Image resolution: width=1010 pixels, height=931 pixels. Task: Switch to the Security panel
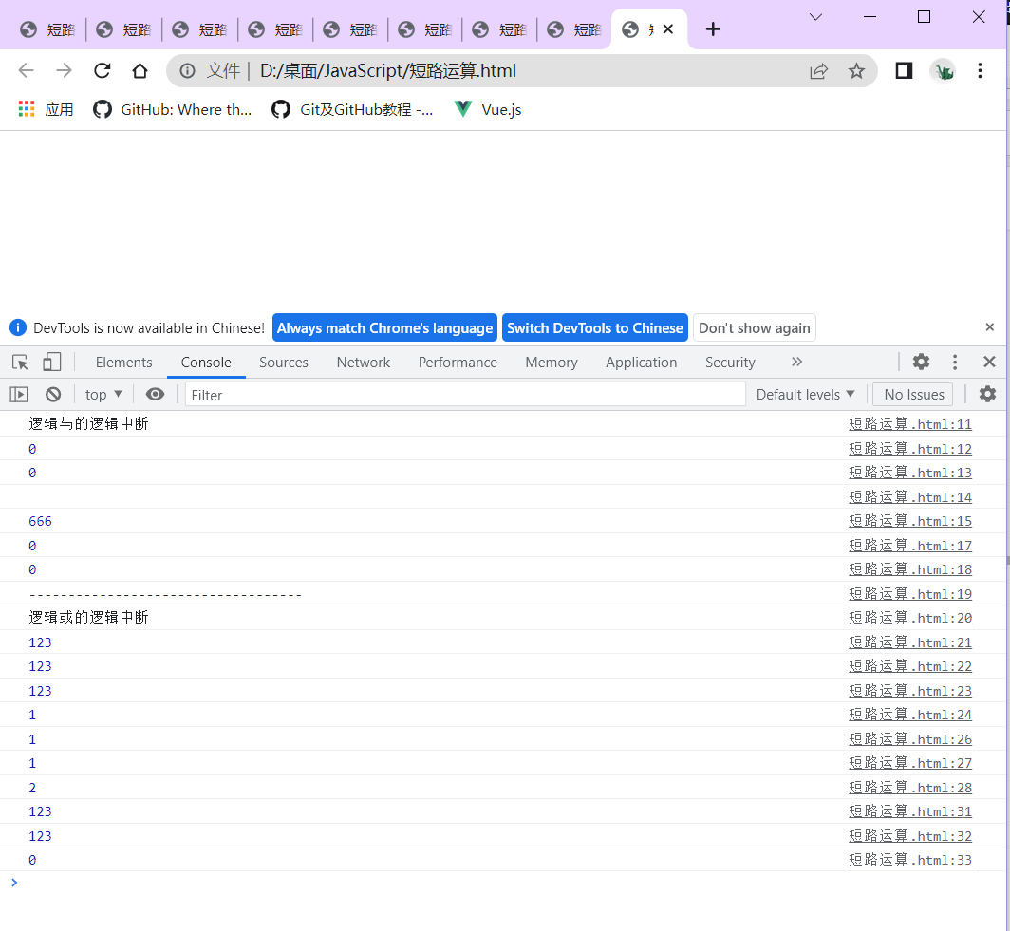click(x=730, y=363)
